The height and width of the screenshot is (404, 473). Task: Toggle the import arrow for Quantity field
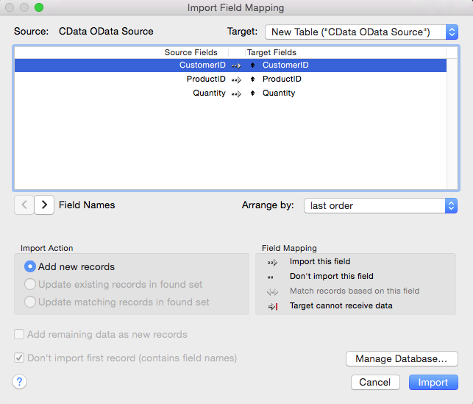[236, 93]
